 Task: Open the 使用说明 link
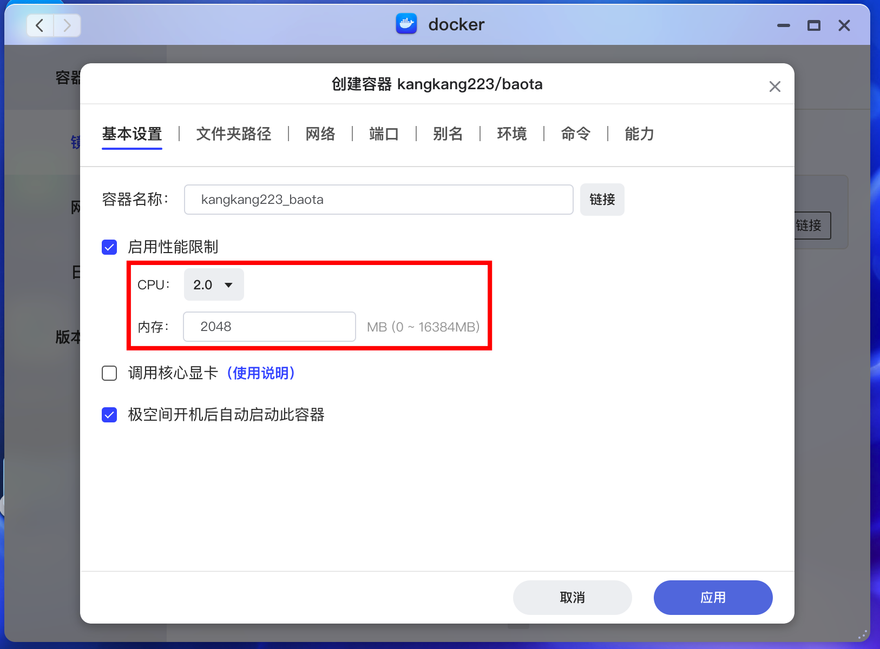click(x=261, y=373)
